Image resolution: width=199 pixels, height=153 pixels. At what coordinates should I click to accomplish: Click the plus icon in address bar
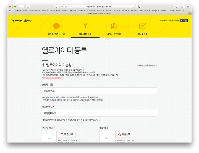tap(66, 7)
